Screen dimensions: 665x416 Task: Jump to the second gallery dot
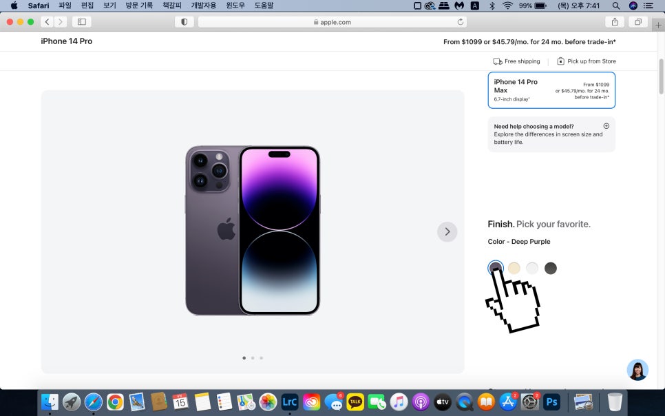coord(253,358)
